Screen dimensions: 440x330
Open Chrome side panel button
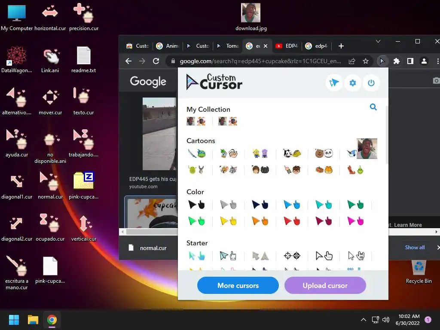click(410, 61)
